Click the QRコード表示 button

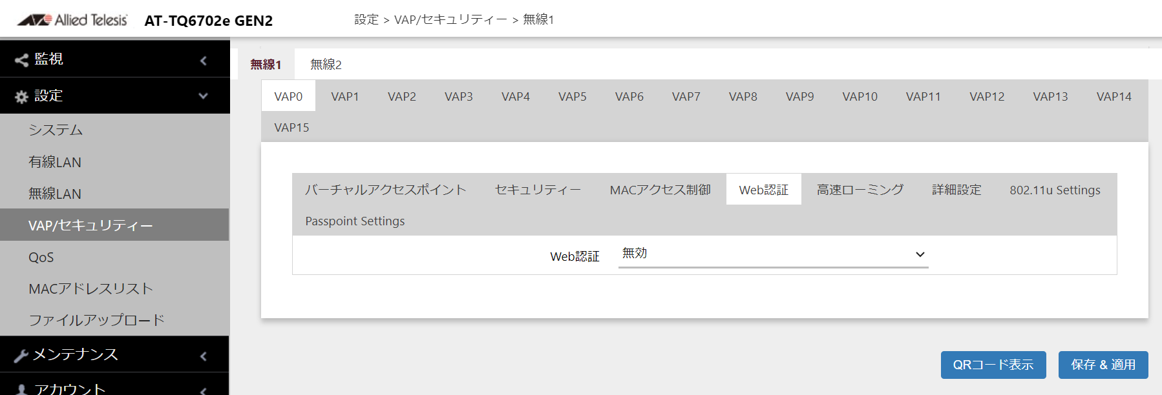point(993,365)
